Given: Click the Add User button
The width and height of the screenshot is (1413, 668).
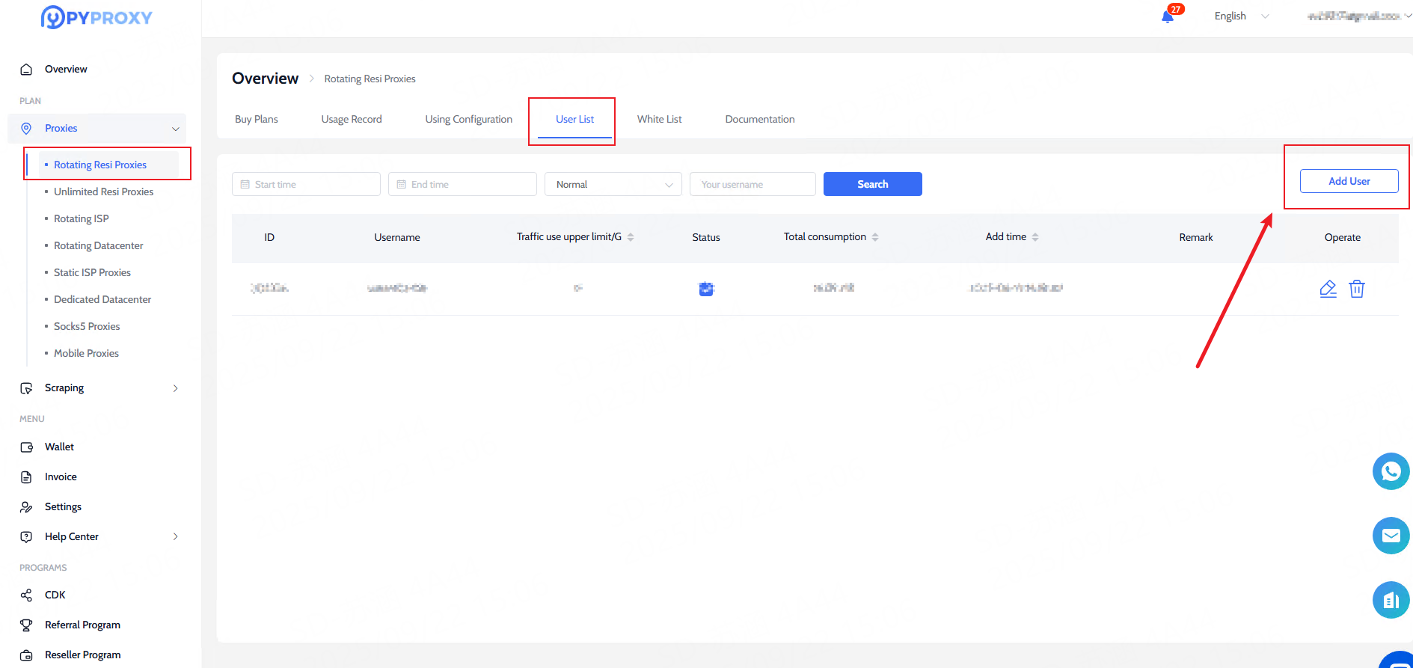Looking at the screenshot, I should point(1349,181).
